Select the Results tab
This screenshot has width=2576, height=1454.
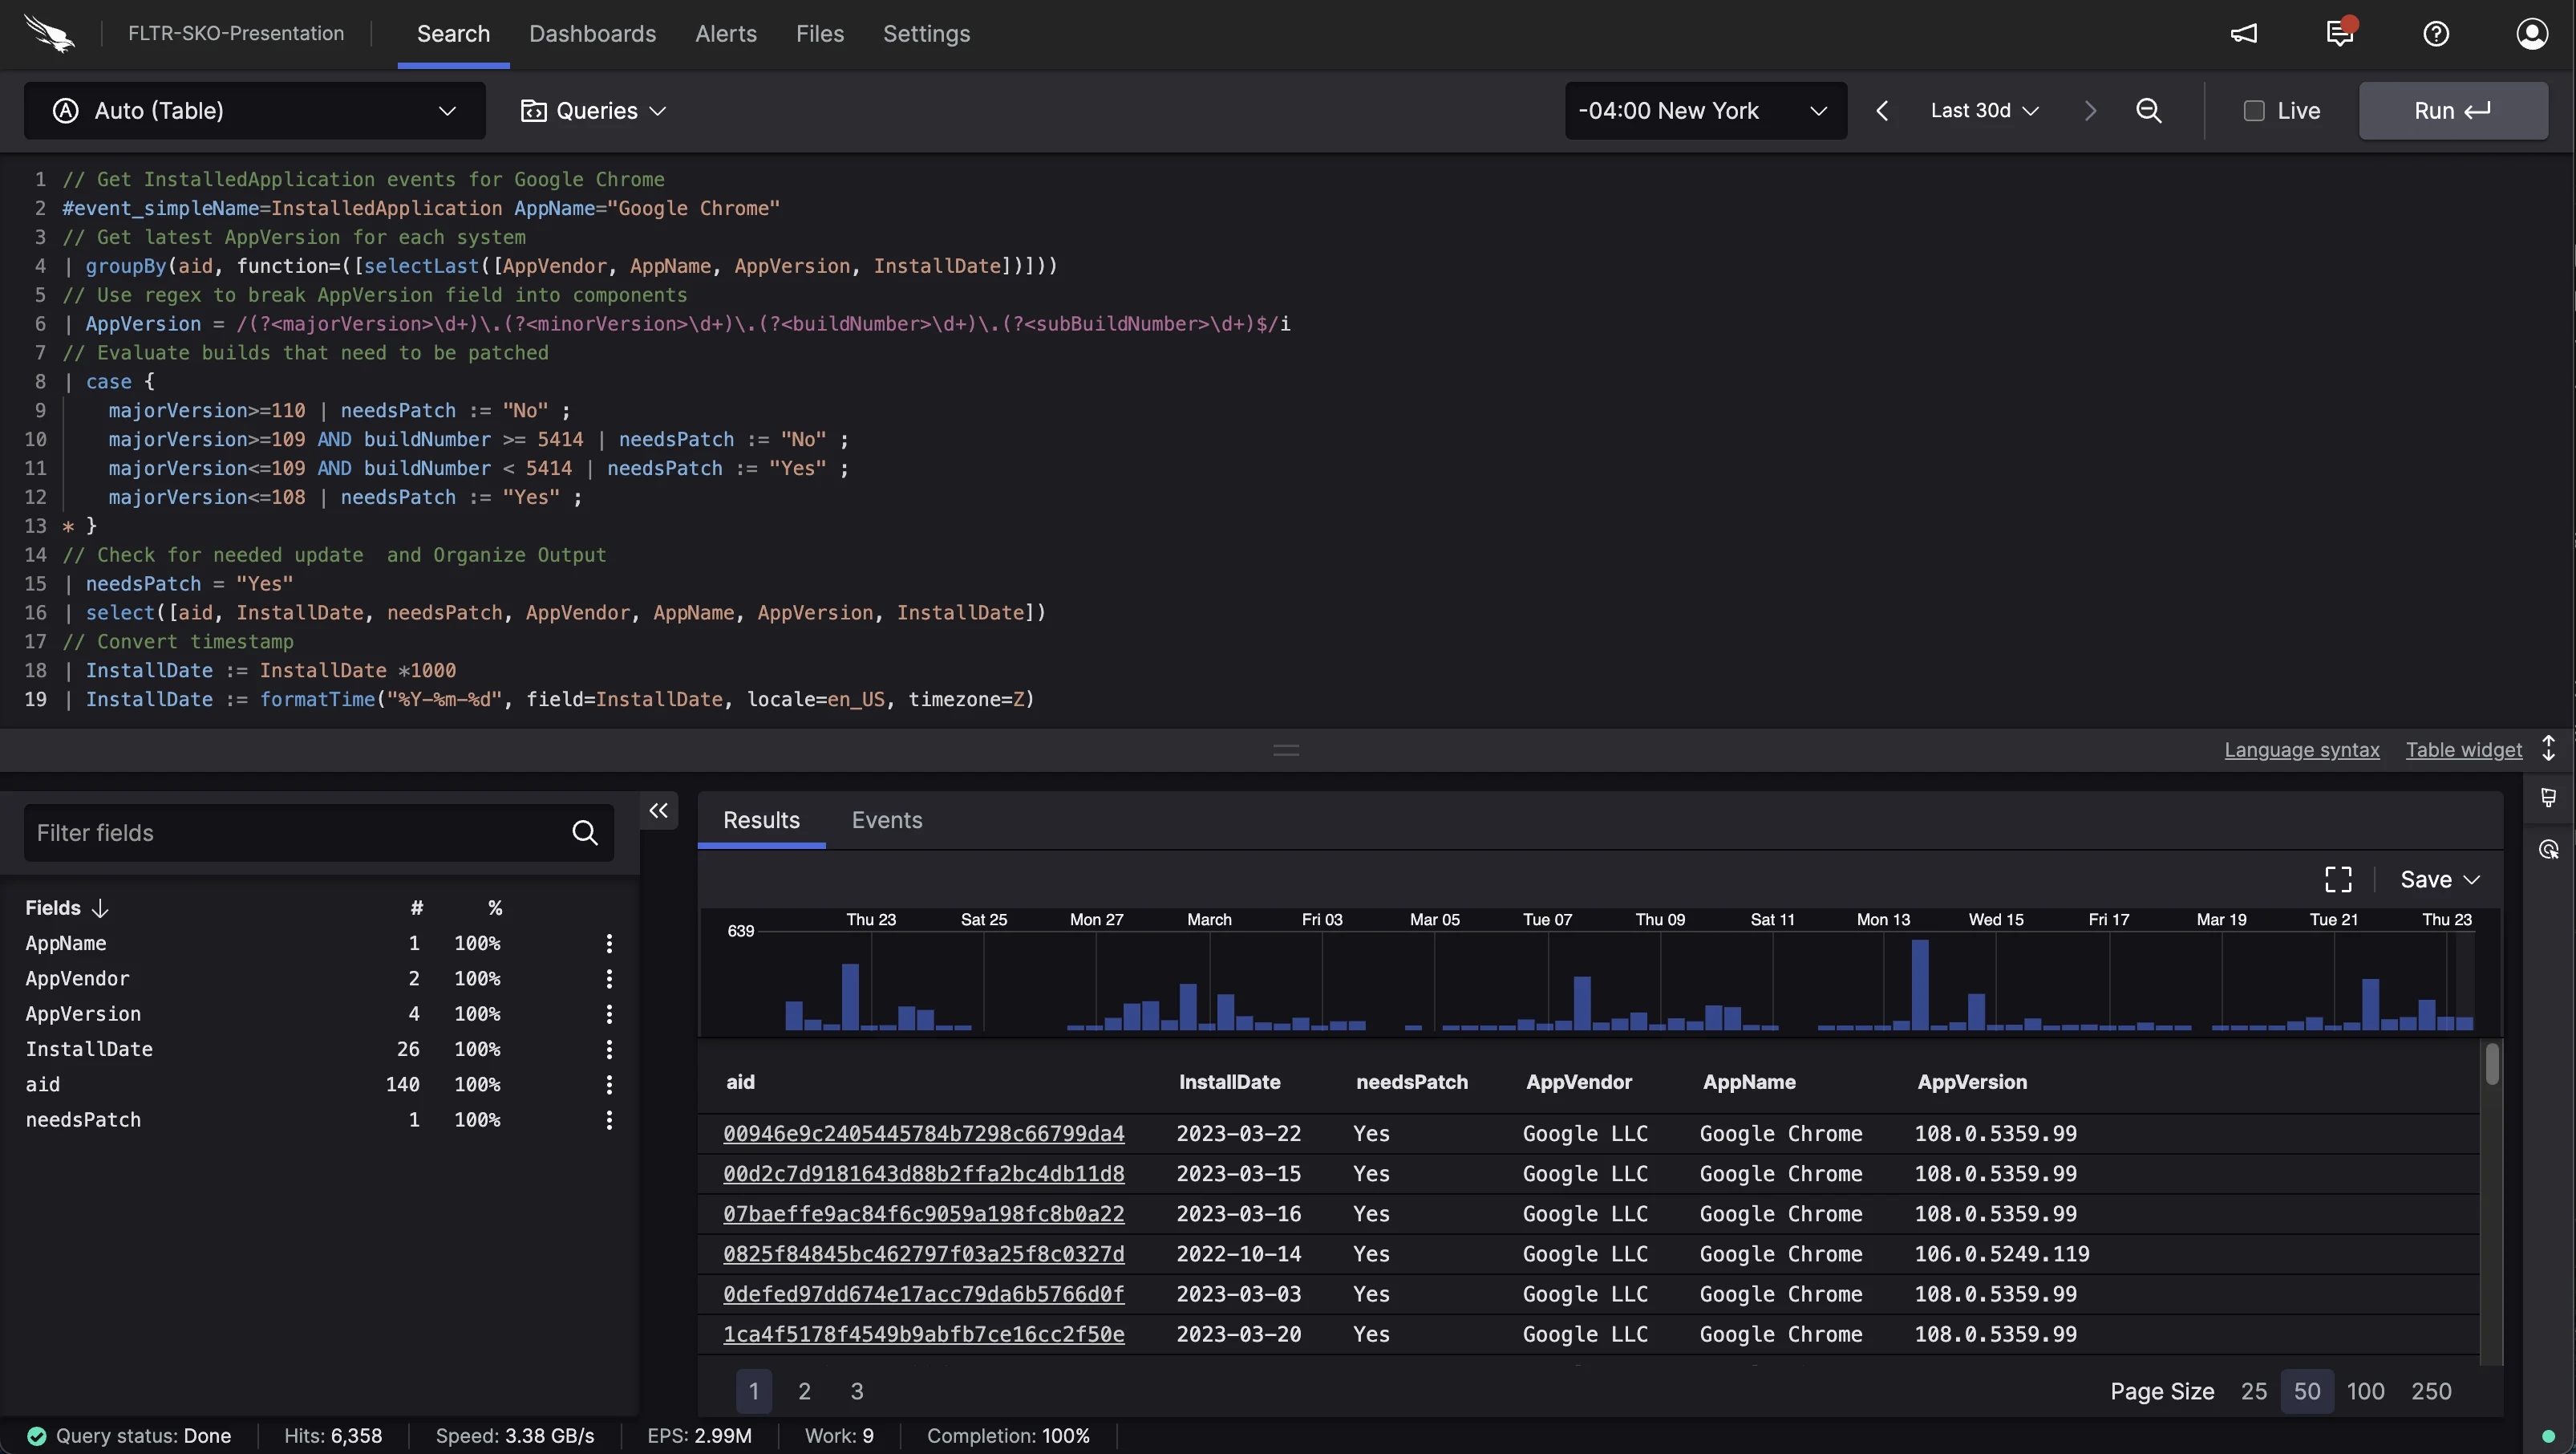point(761,819)
